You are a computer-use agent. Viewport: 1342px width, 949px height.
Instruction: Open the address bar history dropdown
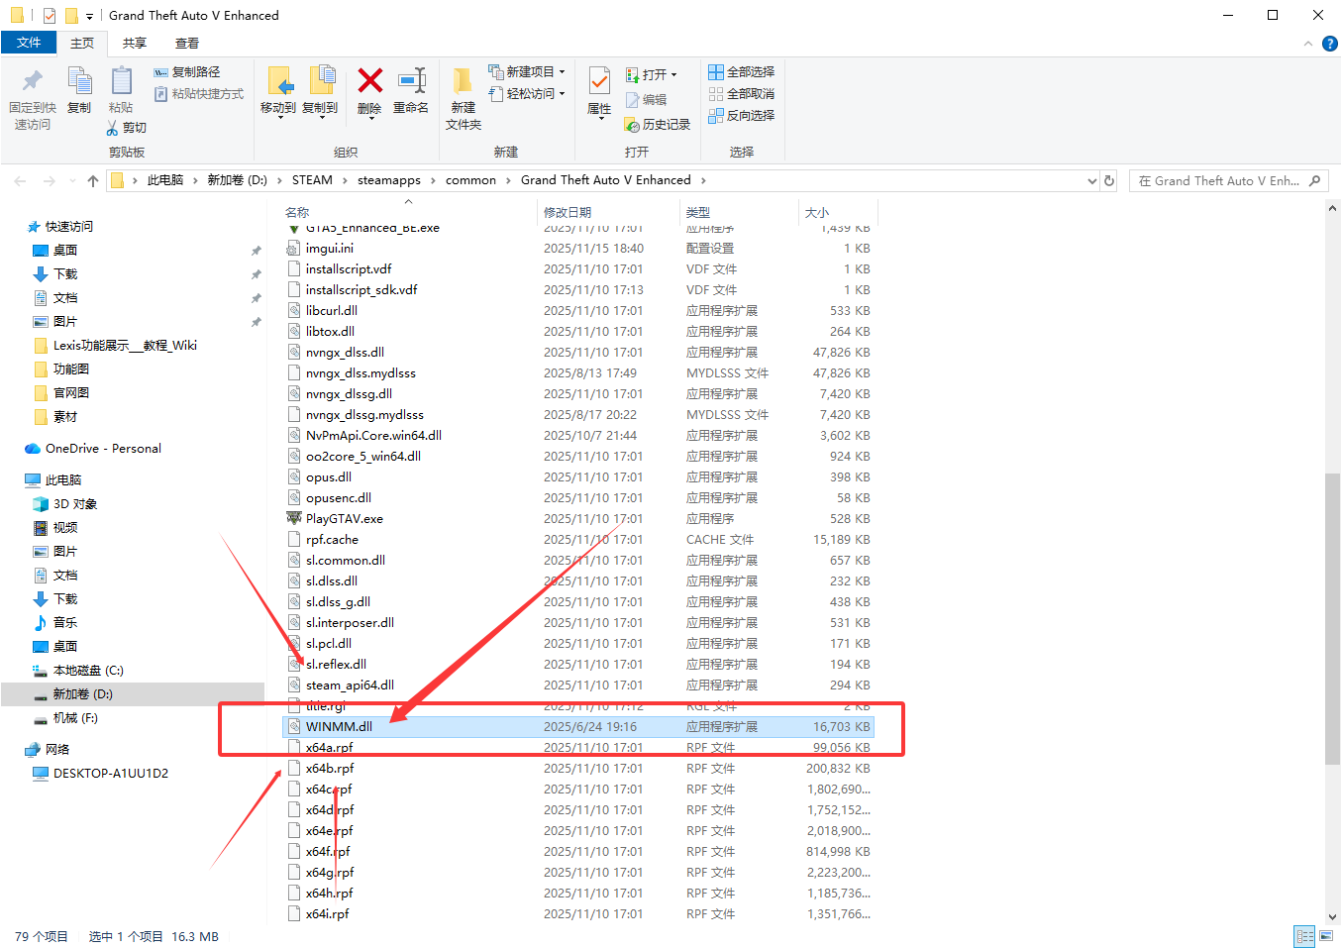[x=1092, y=180]
